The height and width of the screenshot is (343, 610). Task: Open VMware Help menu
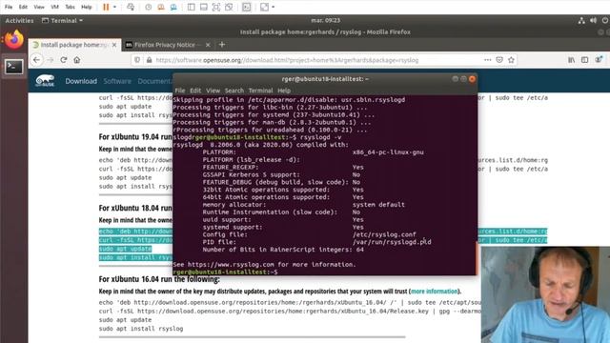[x=87, y=7]
